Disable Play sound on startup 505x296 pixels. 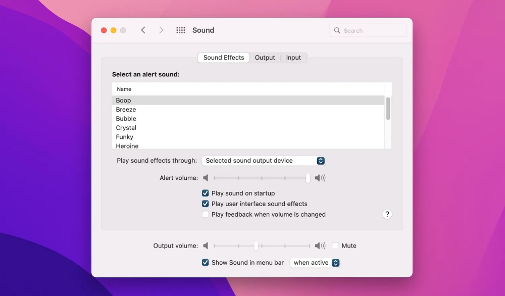coord(206,193)
